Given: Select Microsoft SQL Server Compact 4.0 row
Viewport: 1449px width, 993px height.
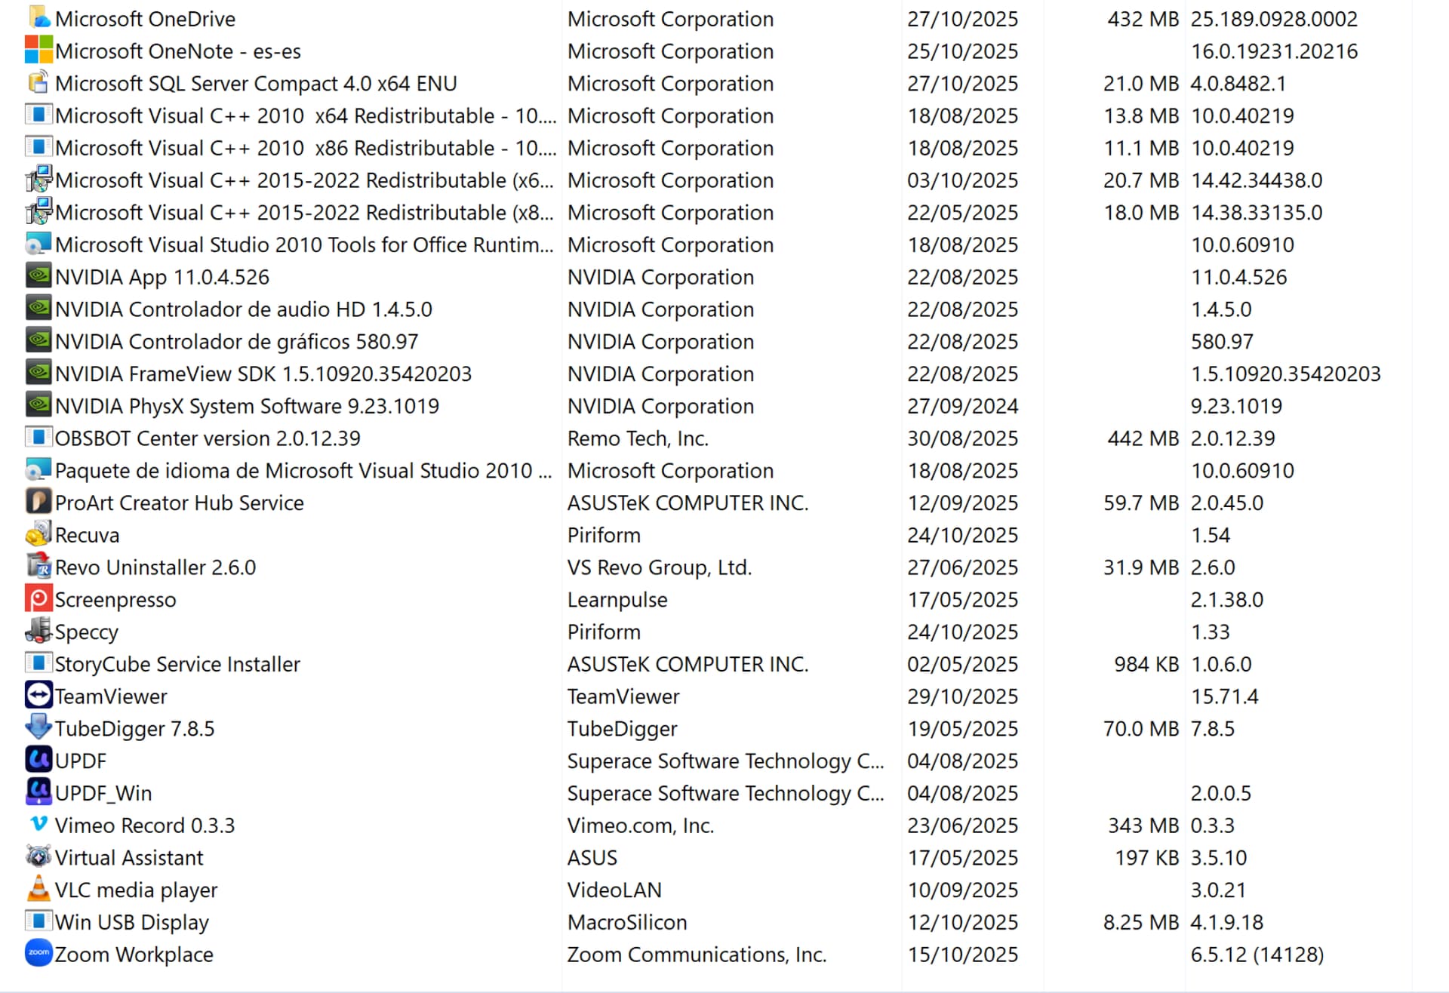Looking at the screenshot, I should pyautogui.click(x=256, y=84).
